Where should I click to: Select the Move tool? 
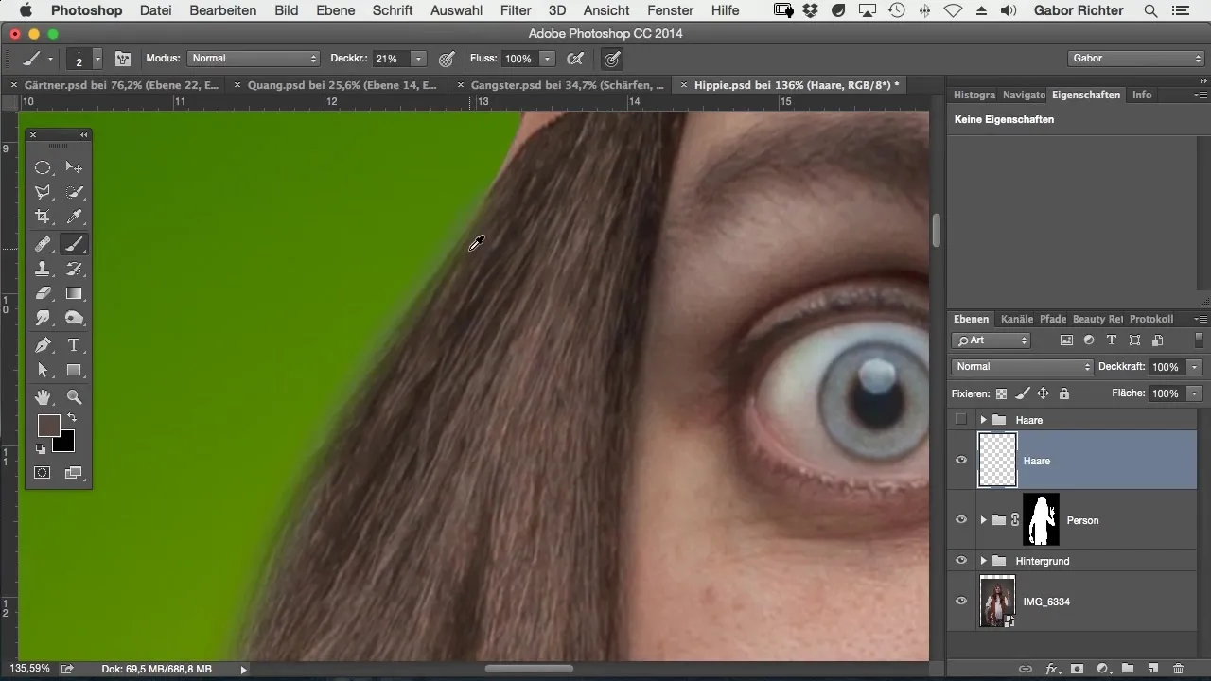(74, 167)
